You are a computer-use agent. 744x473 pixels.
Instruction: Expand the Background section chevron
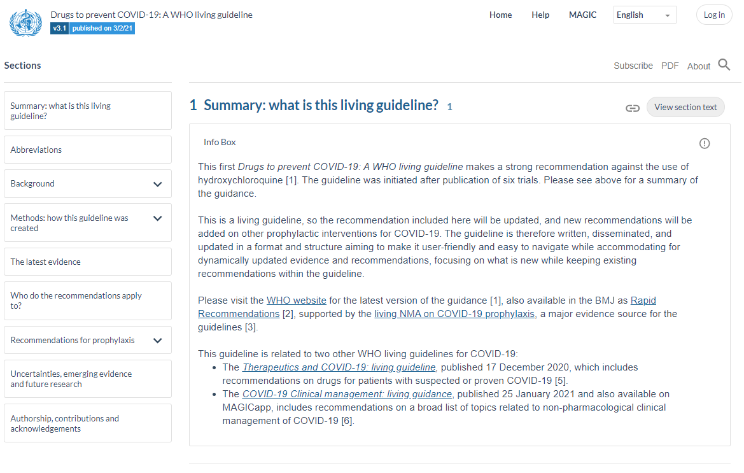pos(158,184)
